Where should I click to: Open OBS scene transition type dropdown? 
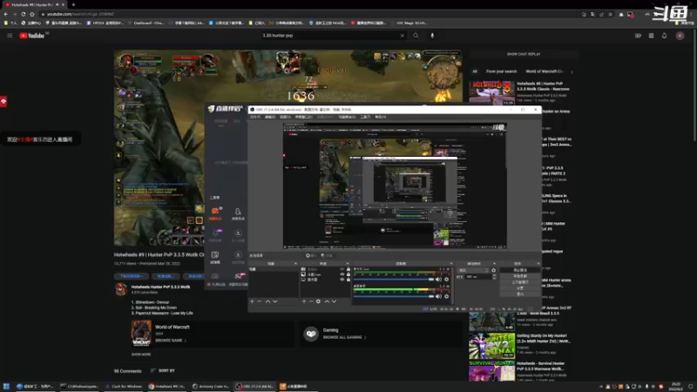pos(473,270)
